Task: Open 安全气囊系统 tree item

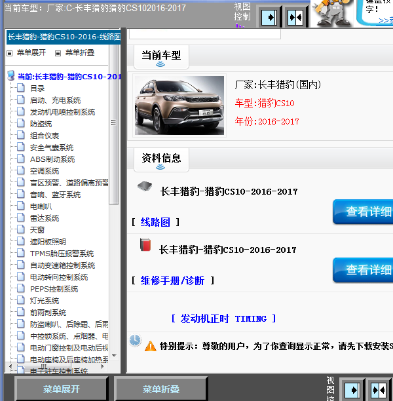Action: pyautogui.click(x=52, y=147)
